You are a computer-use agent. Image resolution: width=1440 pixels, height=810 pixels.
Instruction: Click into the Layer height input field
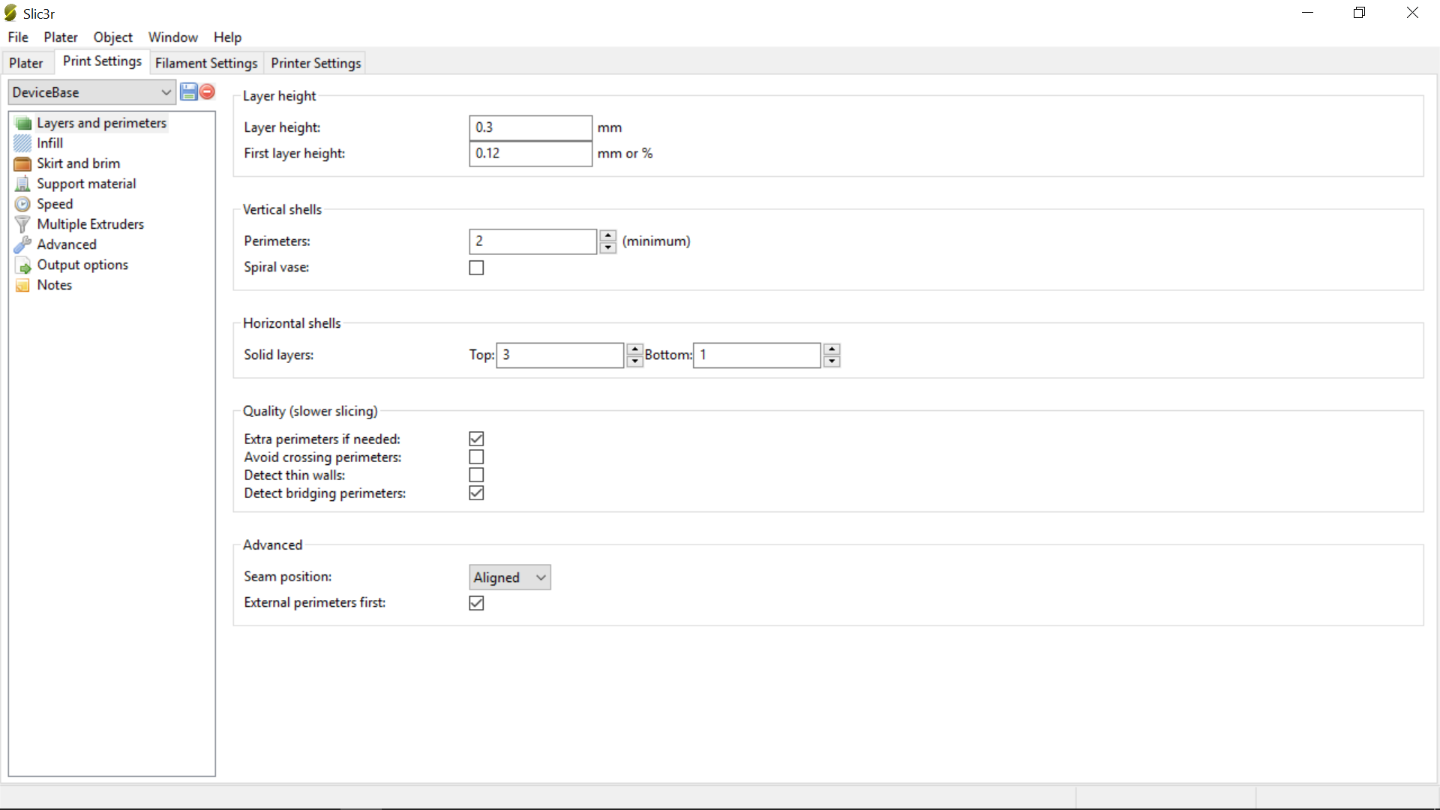coord(530,127)
